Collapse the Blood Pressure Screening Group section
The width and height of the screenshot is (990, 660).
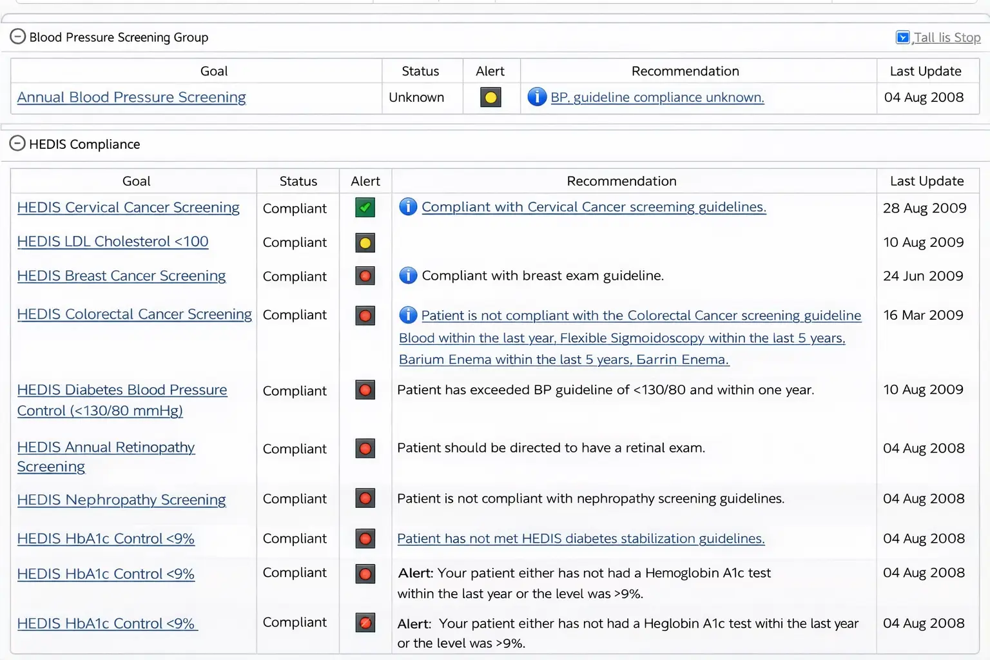[17, 36]
